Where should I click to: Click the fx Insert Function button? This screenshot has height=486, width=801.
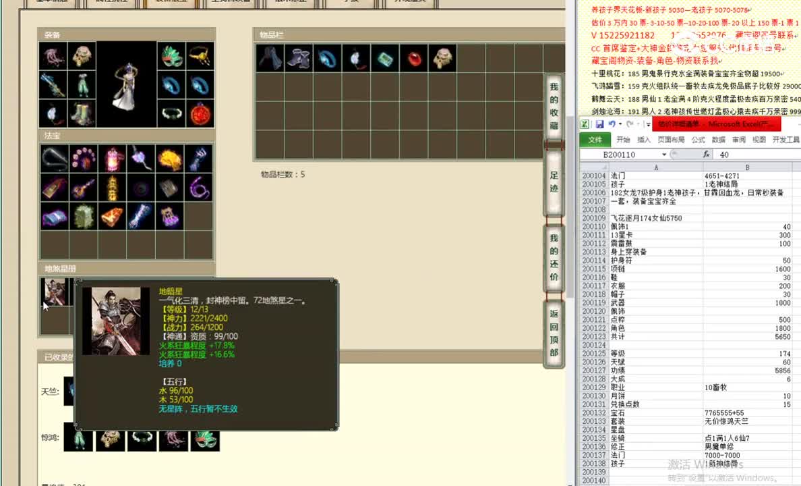tap(706, 154)
